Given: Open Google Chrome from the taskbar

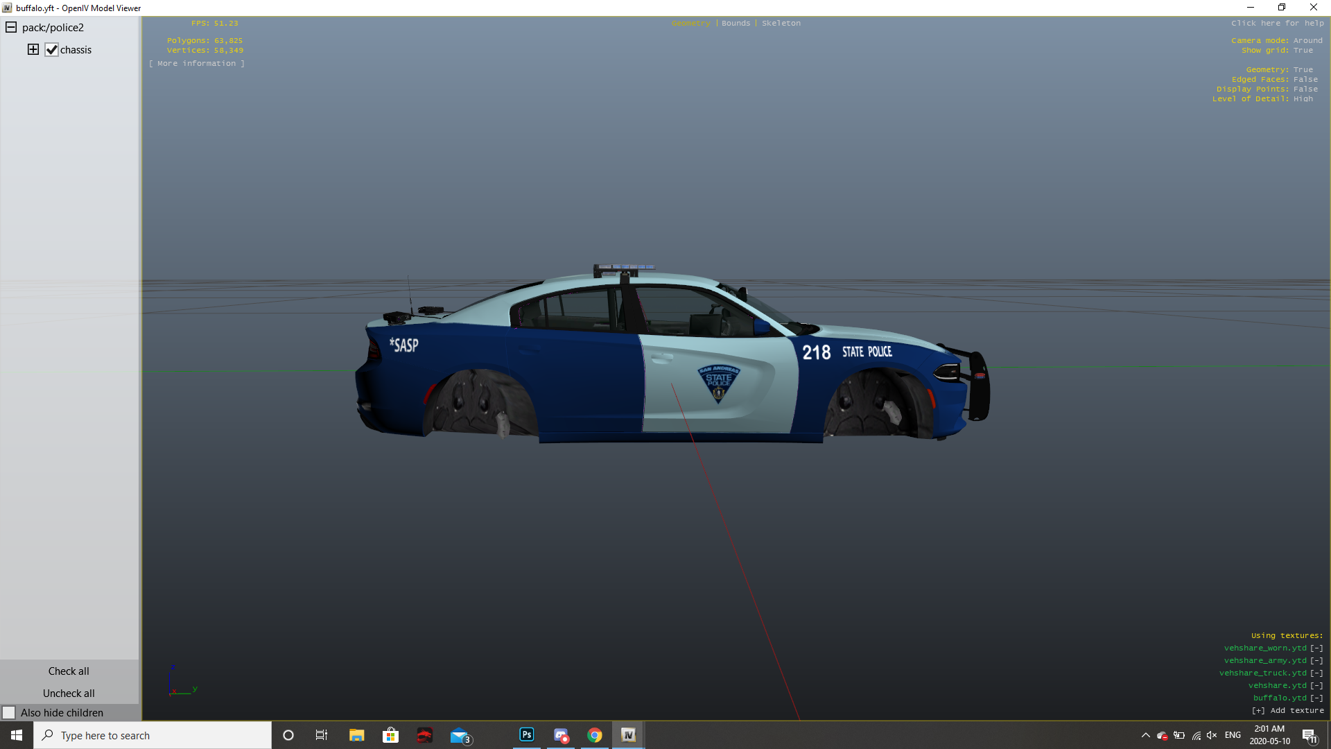Looking at the screenshot, I should (x=595, y=735).
